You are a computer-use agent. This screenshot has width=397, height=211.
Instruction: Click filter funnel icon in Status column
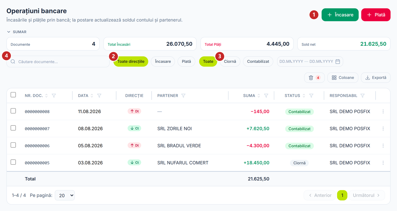point(312,96)
